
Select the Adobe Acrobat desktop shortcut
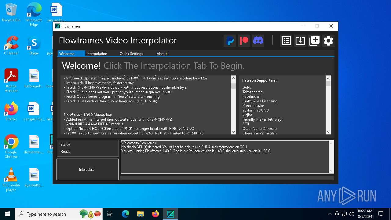click(x=11, y=81)
